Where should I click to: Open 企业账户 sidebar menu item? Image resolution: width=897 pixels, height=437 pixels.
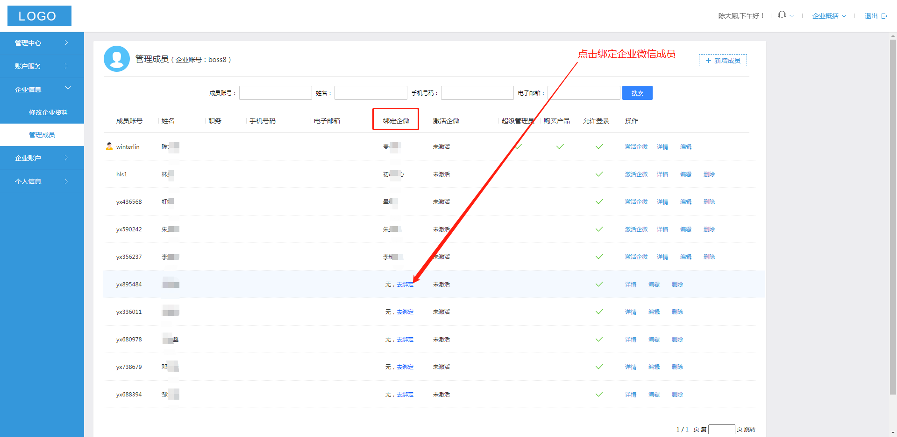point(42,158)
